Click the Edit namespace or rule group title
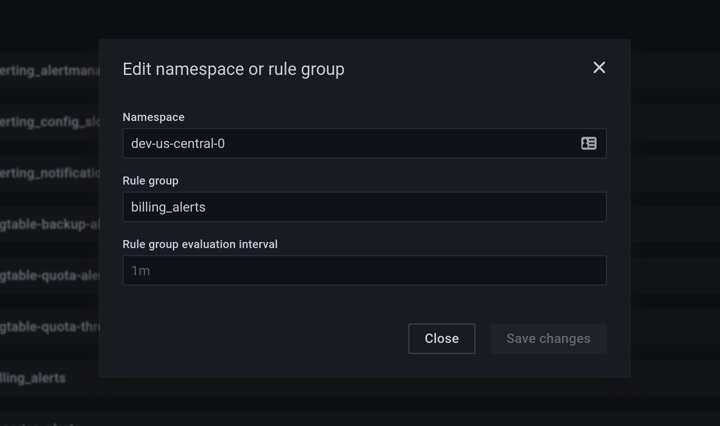720x426 pixels. pyautogui.click(x=234, y=69)
